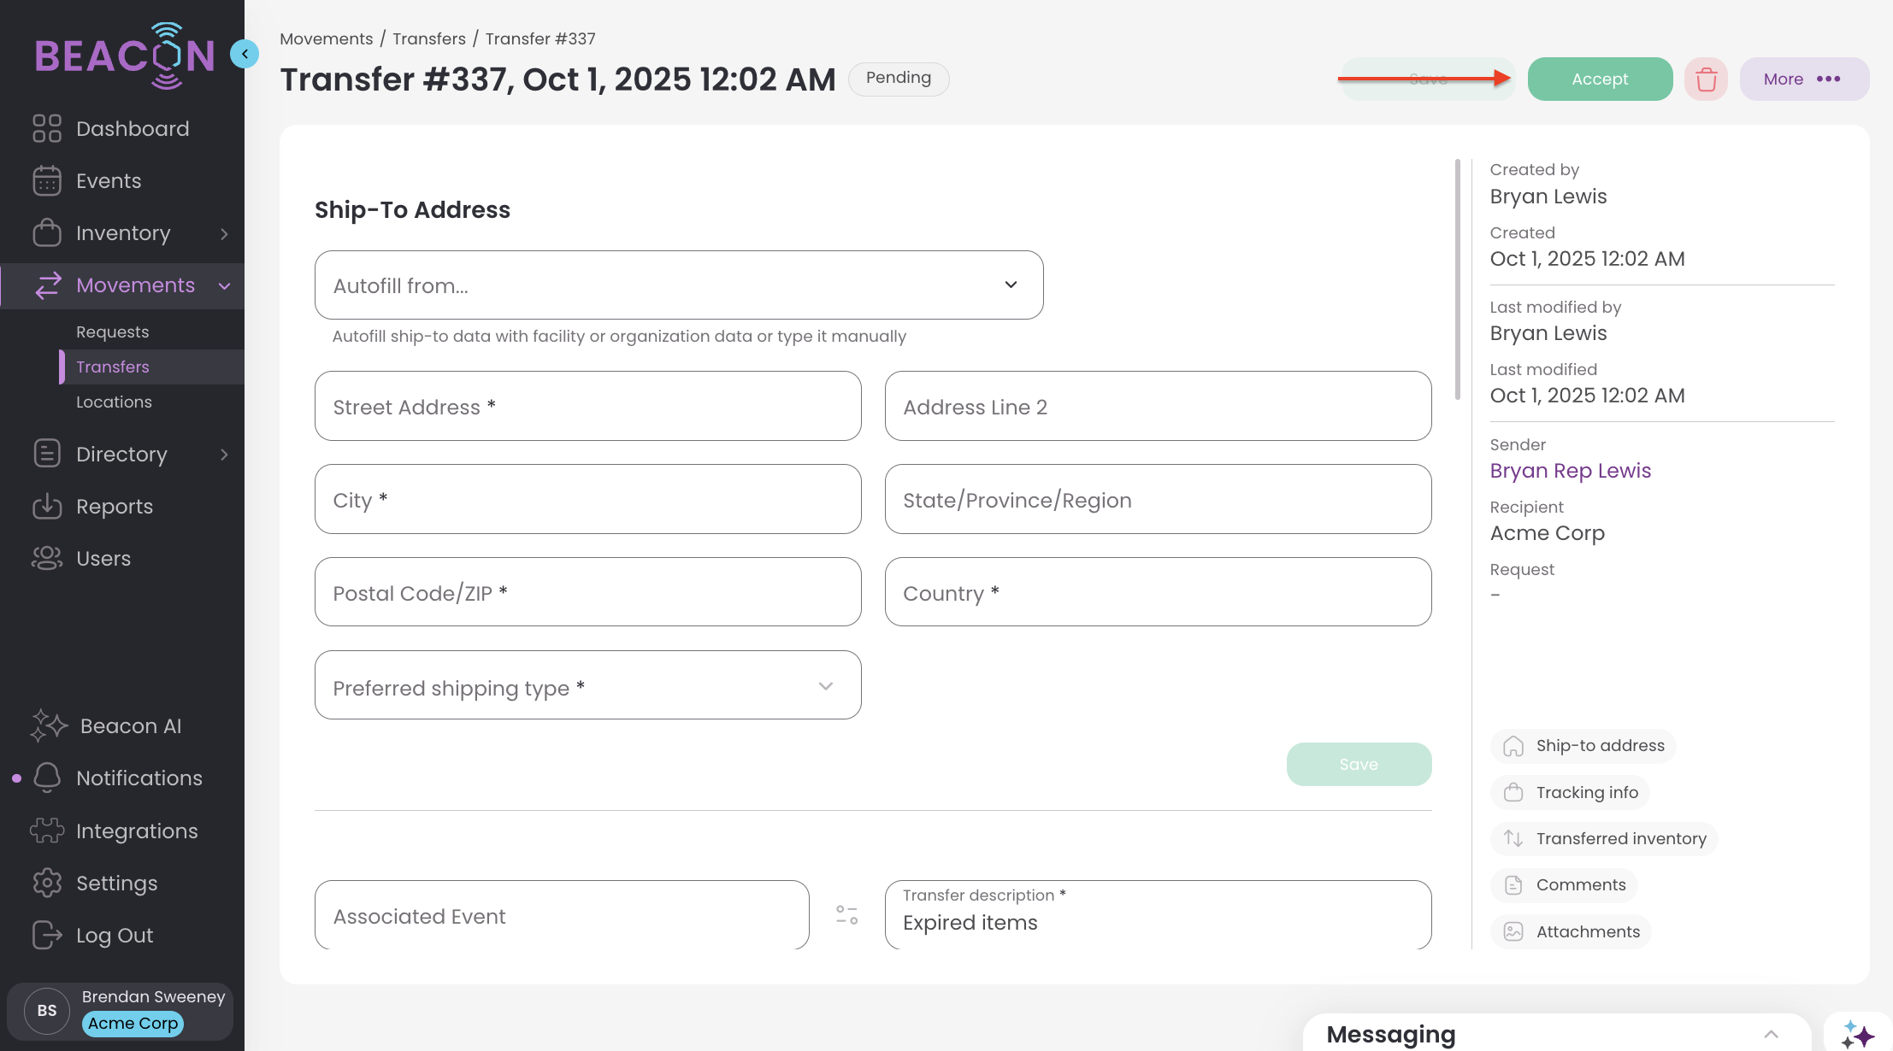
Task: Click the Notifications bell icon
Action: pos(47,778)
